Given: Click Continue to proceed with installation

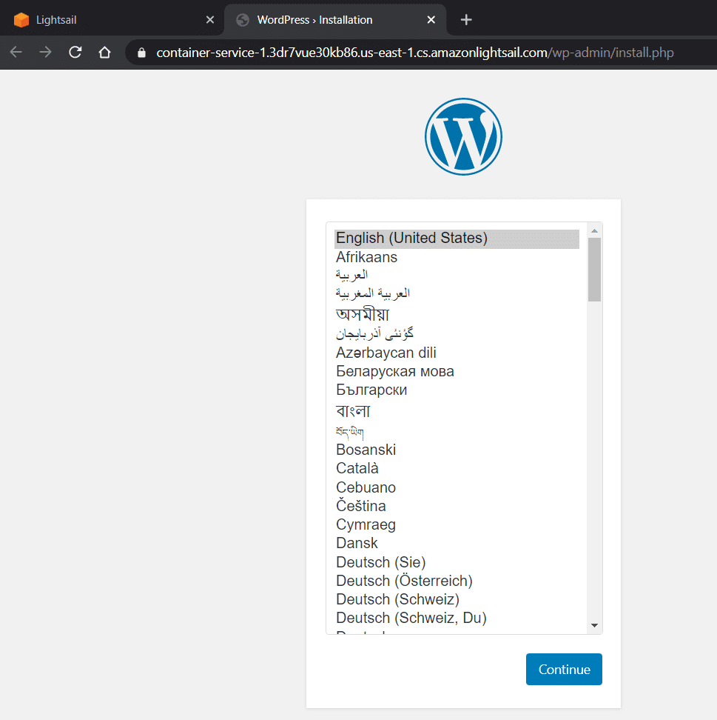Looking at the screenshot, I should [x=564, y=669].
